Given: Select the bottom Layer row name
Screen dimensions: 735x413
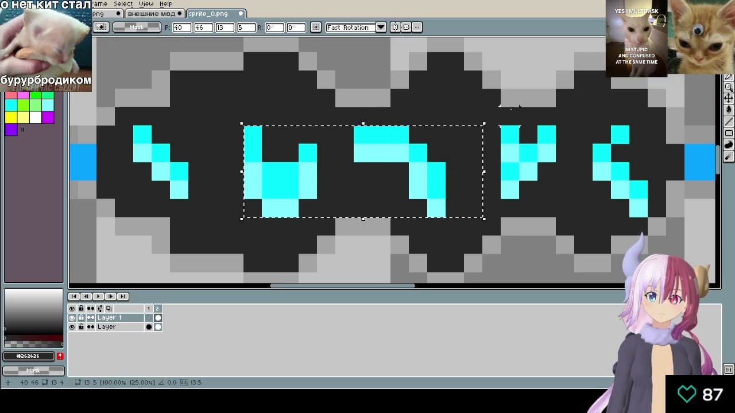Looking at the screenshot, I should click(x=119, y=327).
